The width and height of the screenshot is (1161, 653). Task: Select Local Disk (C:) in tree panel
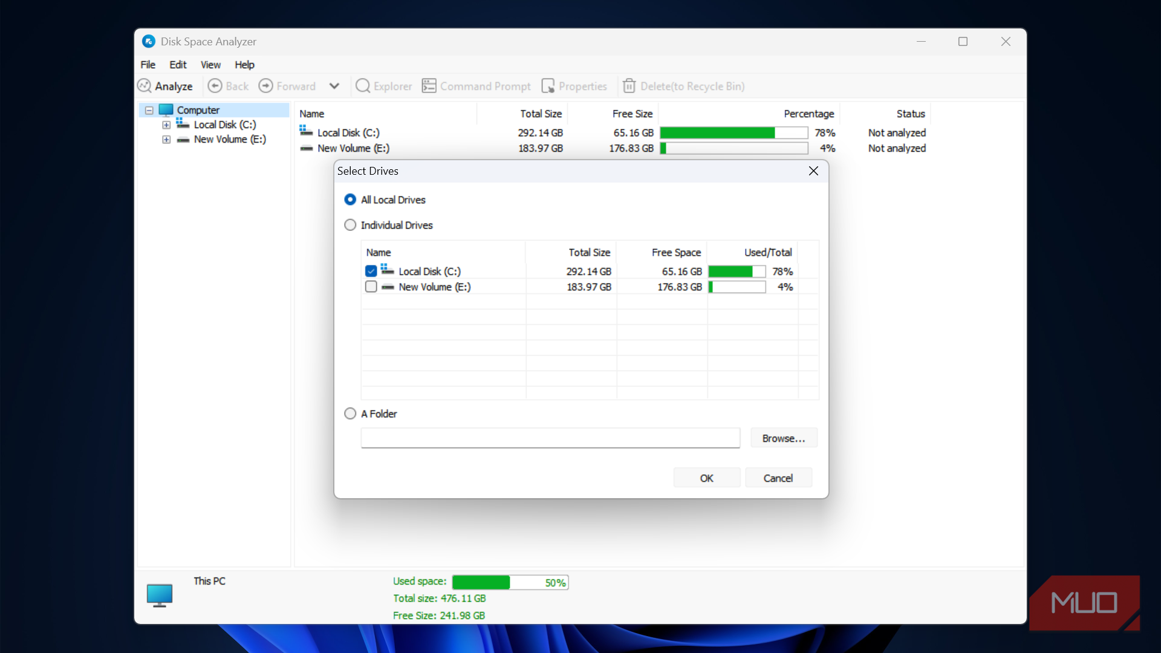(225, 125)
